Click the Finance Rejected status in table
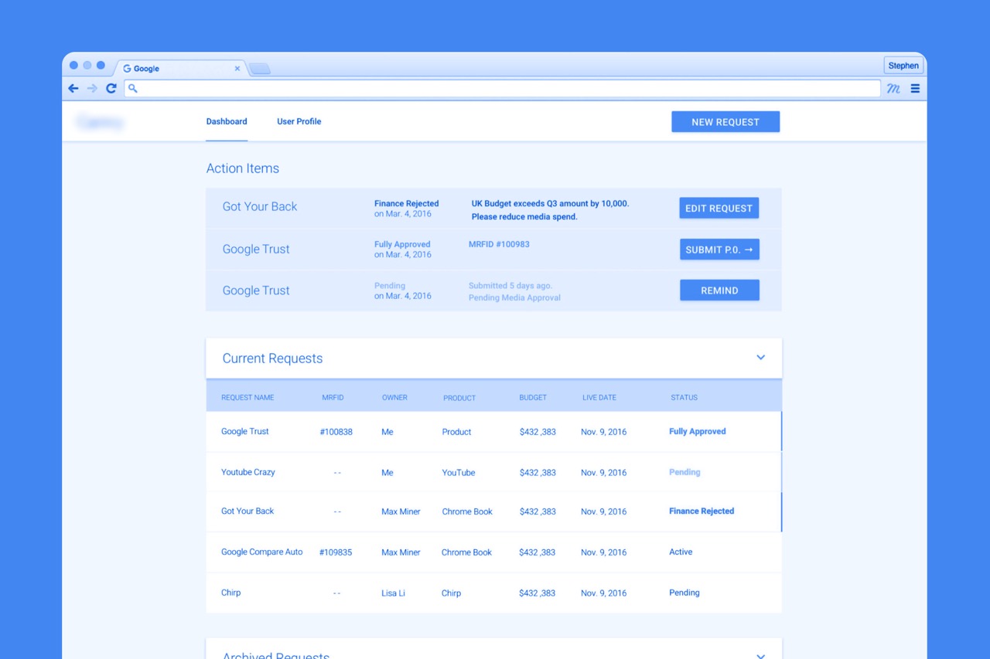 (702, 511)
